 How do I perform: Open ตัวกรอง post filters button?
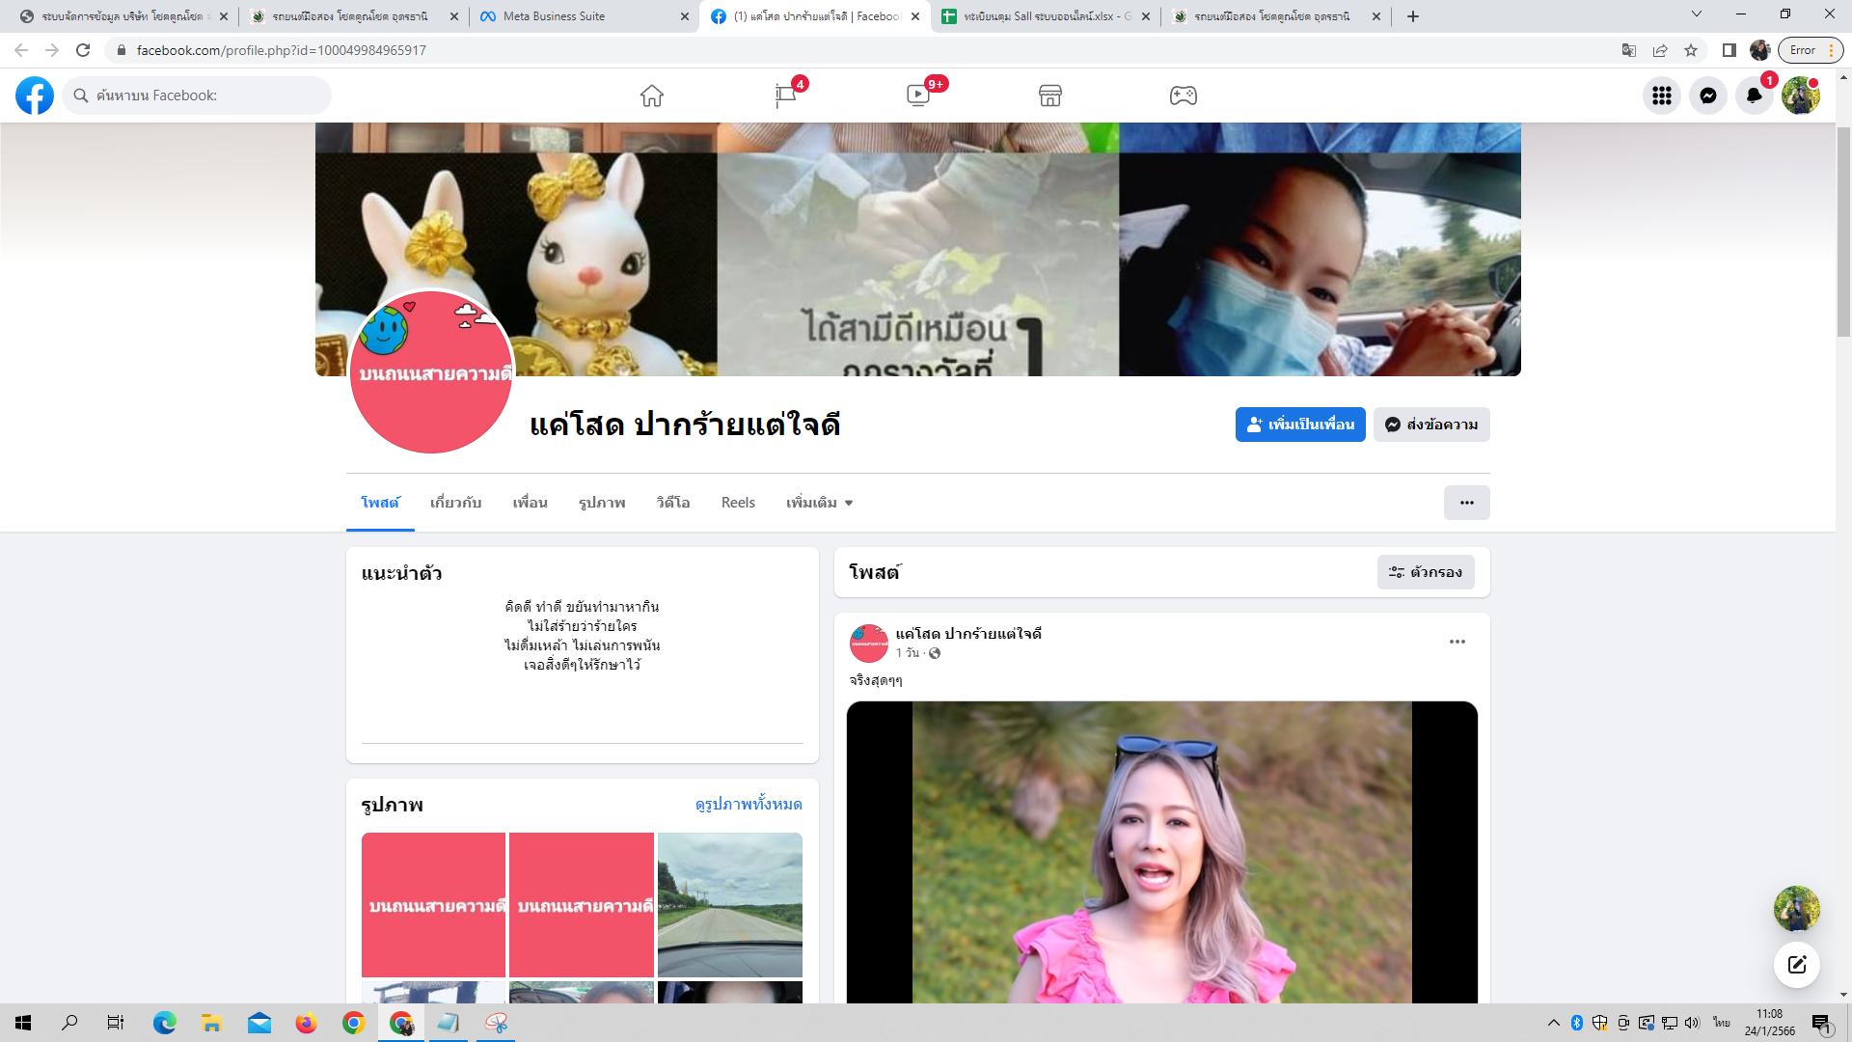[x=1425, y=572]
